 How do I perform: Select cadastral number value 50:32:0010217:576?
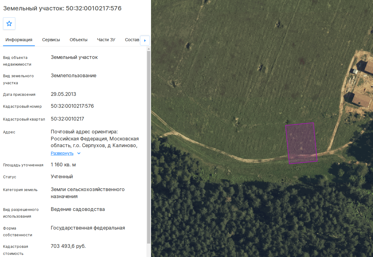click(72, 106)
